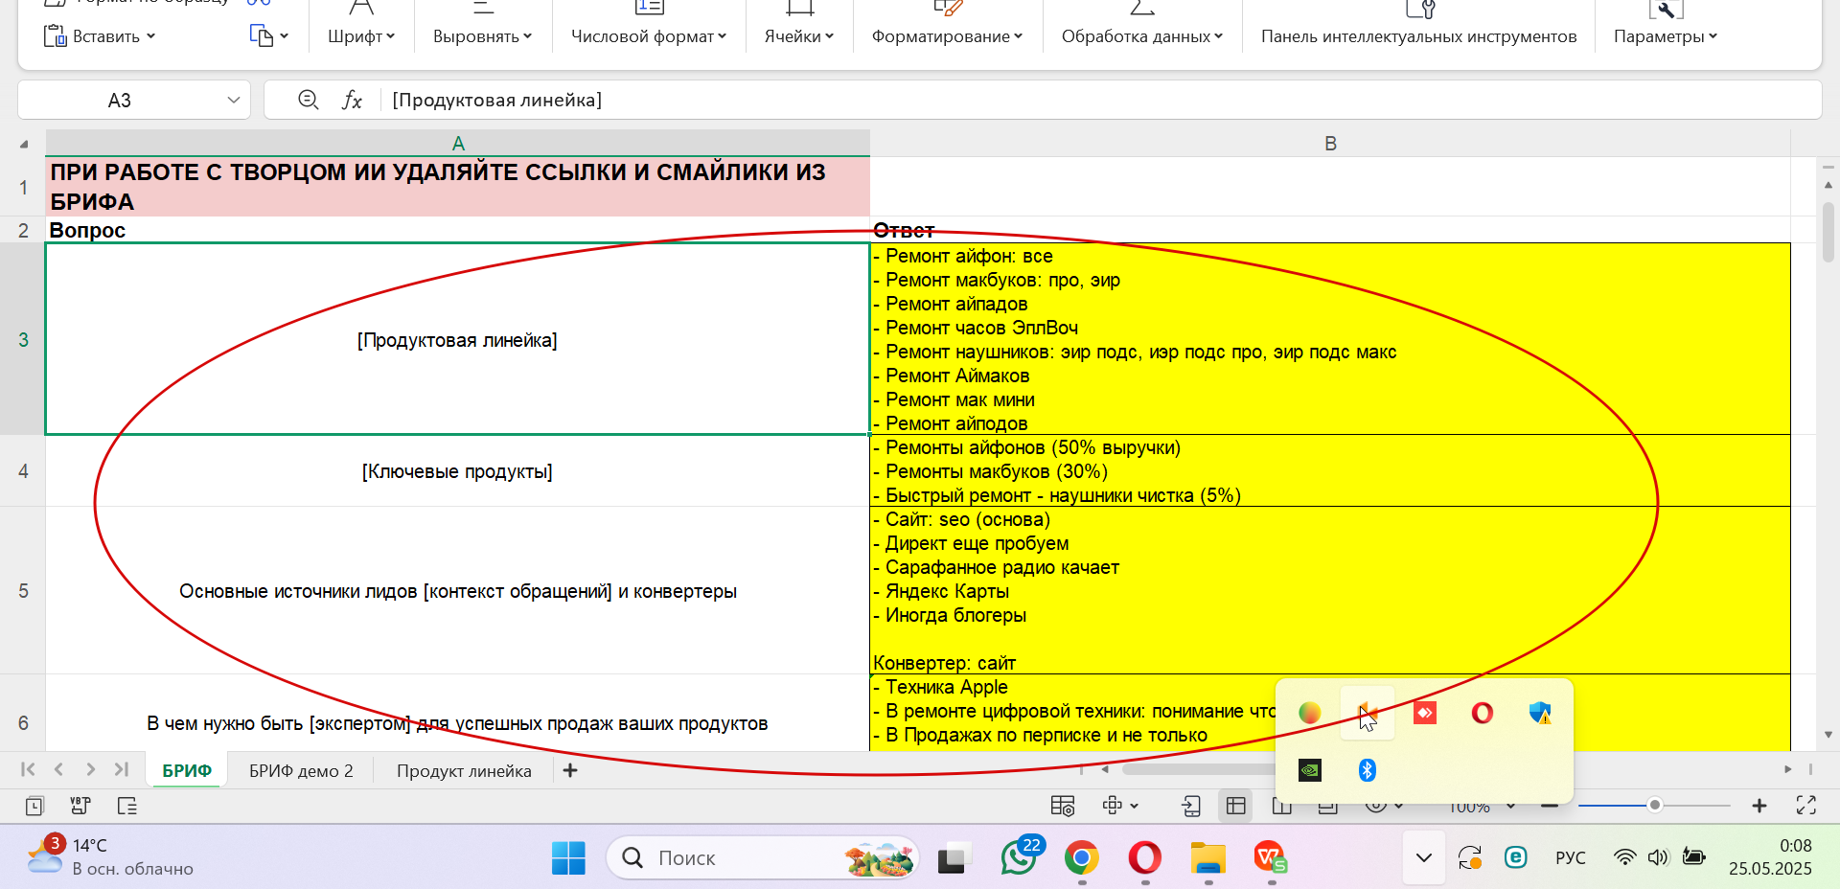Select row 4 header
1840x889 pixels.
pyautogui.click(x=23, y=470)
